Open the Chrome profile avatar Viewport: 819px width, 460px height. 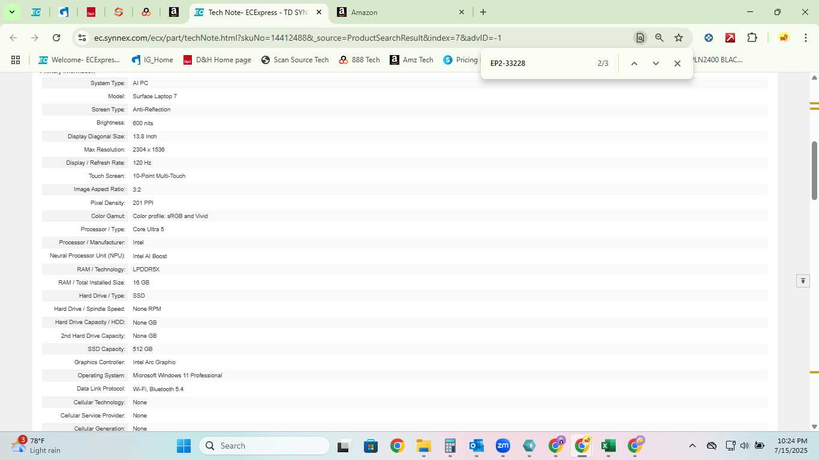[784, 38]
